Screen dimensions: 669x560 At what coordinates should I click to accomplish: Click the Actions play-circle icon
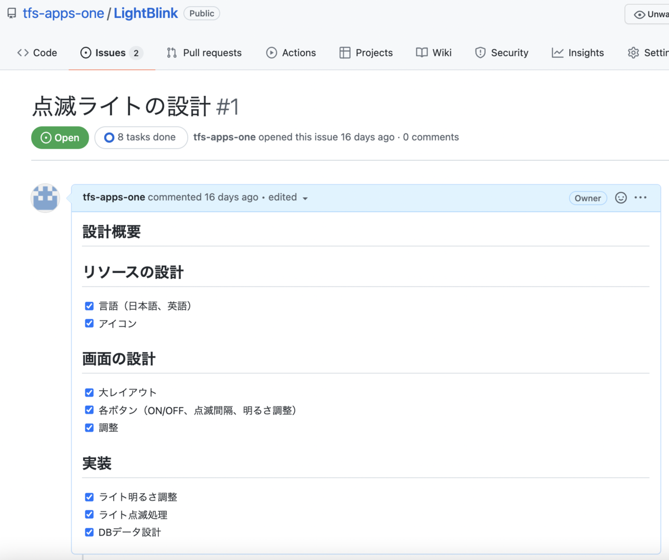tap(272, 53)
